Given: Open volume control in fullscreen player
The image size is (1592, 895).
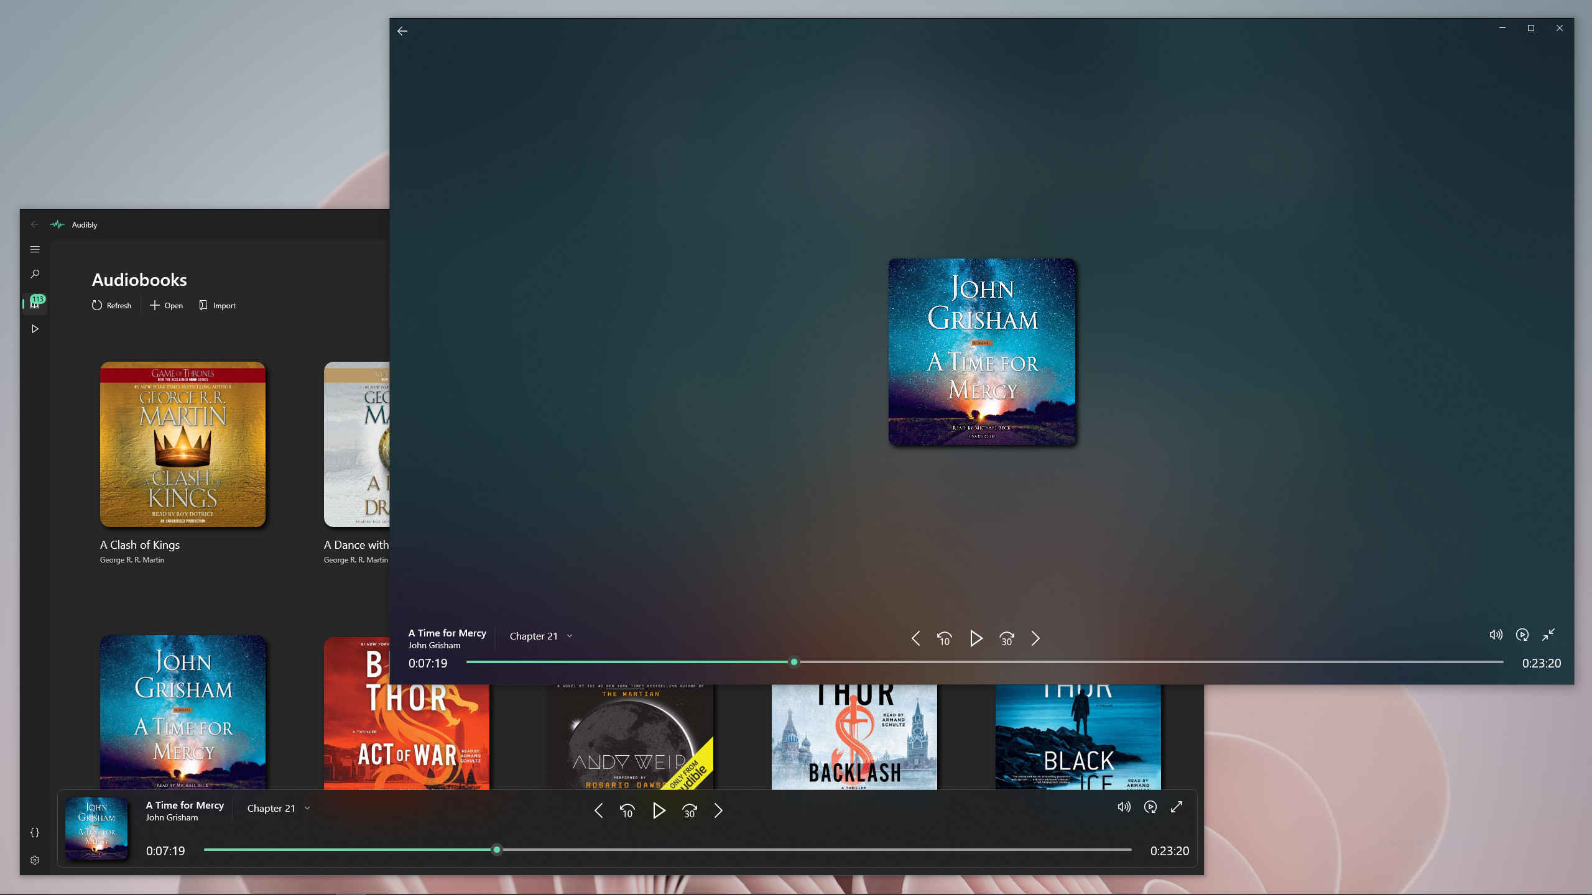Looking at the screenshot, I should coord(1496,635).
